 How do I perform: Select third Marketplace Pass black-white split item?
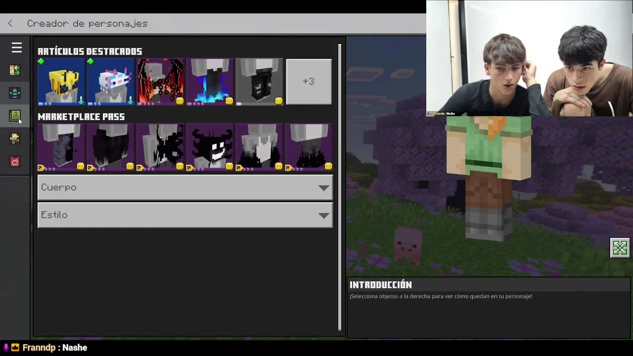tap(160, 147)
